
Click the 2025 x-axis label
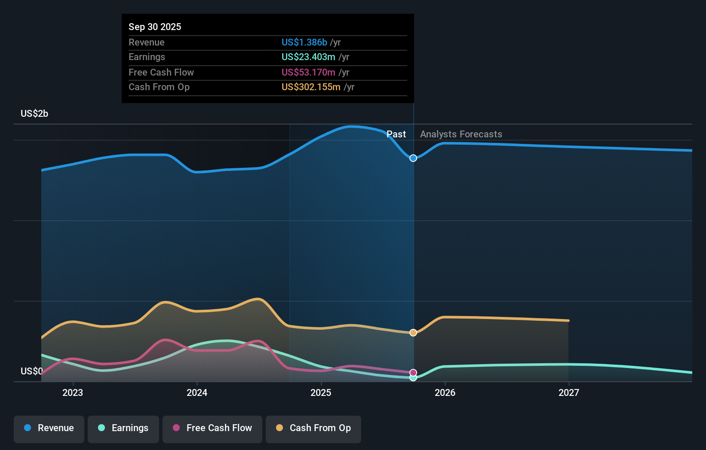[x=321, y=392]
